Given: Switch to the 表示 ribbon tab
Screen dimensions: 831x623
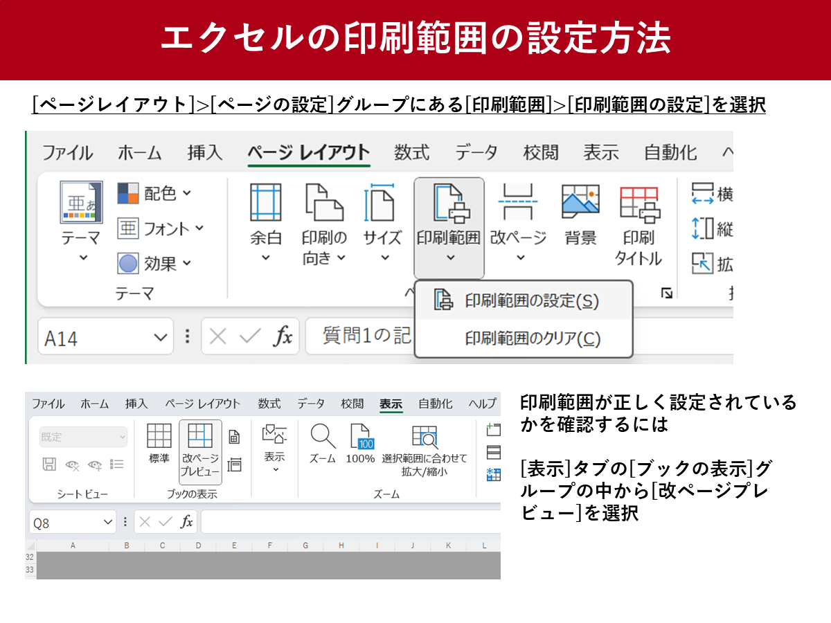Looking at the screenshot, I should click(389, 402).
